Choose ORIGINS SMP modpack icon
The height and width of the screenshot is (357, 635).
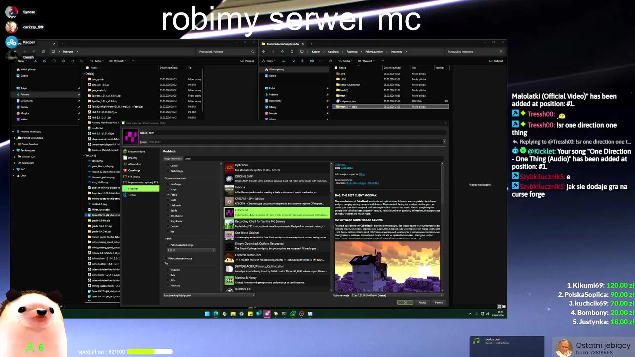coord(229,178)
